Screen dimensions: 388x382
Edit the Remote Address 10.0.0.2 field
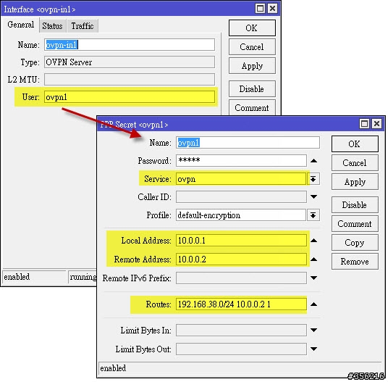pyautogui.click(x=241, y=259)
